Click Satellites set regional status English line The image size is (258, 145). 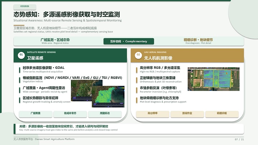click(63, 32)
